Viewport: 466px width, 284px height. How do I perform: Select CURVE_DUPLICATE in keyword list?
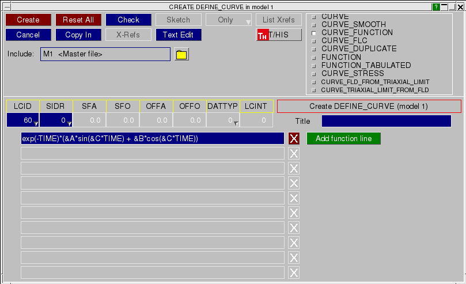[358, 49]
